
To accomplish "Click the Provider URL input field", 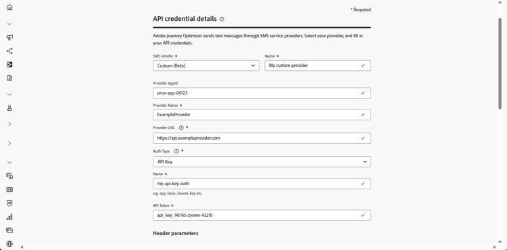I will 262,139.
